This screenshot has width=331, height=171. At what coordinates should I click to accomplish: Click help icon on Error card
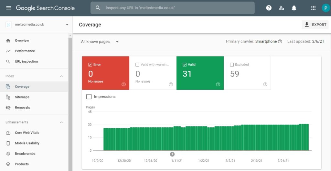pyautogui.click(x=124, y=85)
